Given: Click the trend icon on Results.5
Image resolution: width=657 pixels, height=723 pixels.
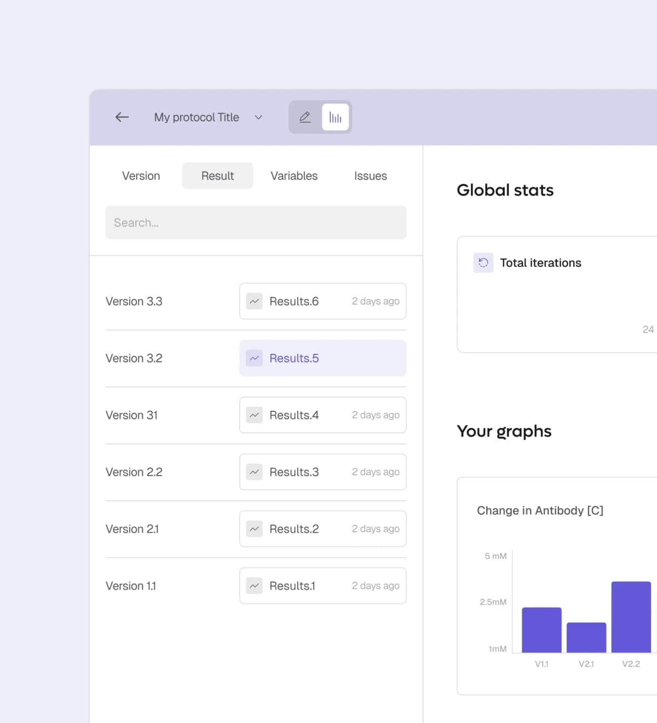Looking at the screenshot, I should pyautogui.click(x=254, y=358).
